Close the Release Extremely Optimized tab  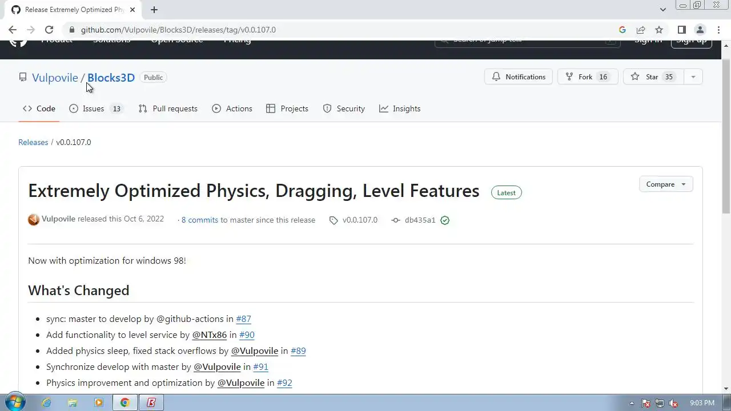tap(133, 10)
